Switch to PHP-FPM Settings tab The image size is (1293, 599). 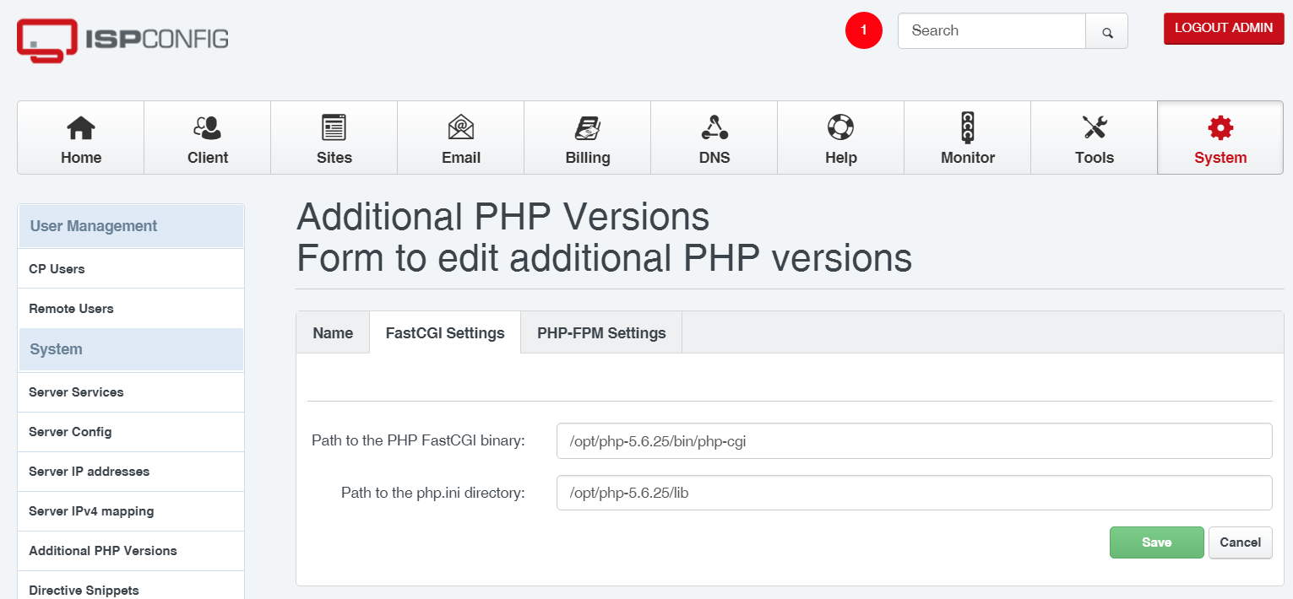click(x=601, y=332)
